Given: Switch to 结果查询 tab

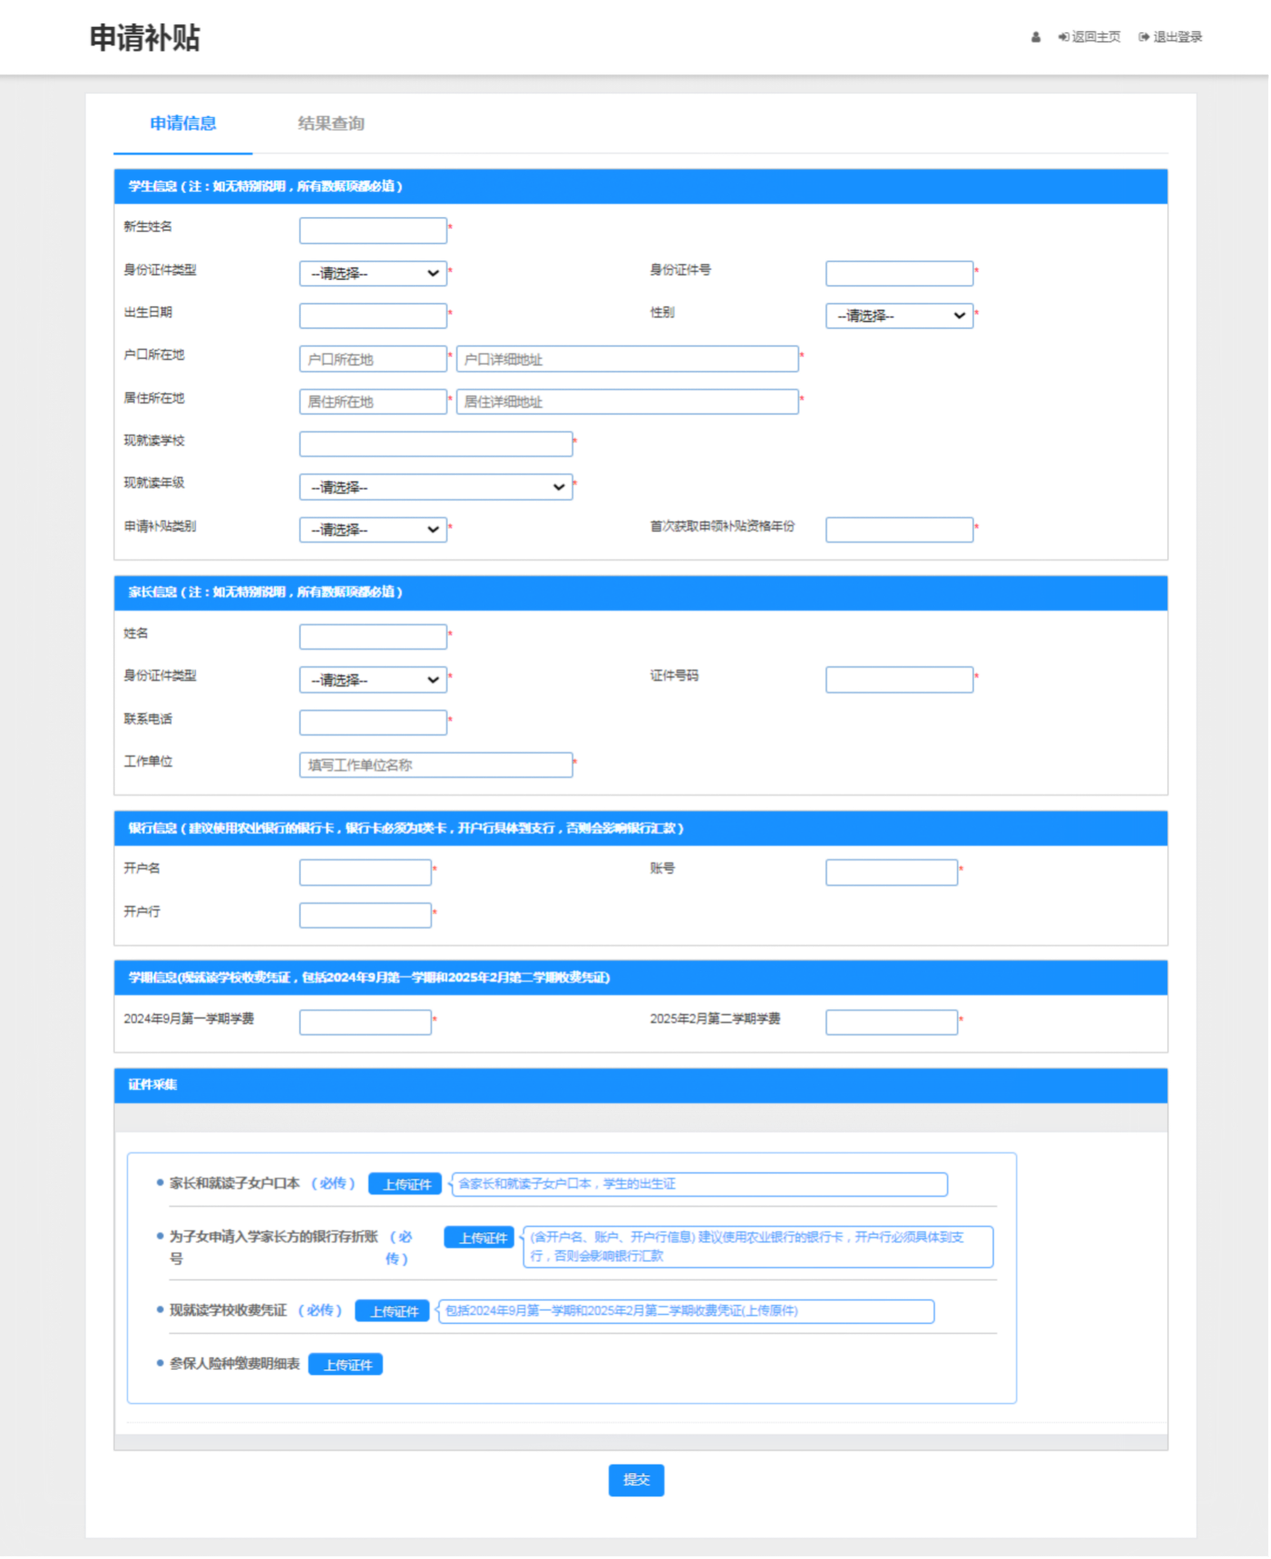Looking at the screenshot, I should (x=331, y=123).
